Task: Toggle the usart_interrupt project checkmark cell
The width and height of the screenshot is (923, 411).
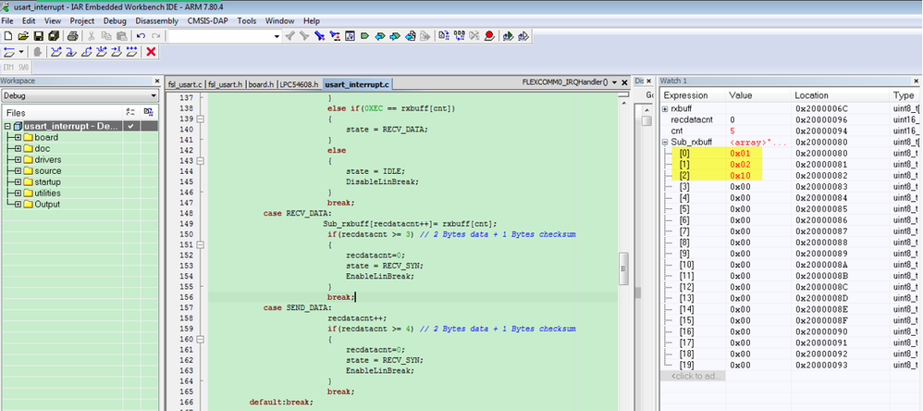Action: tap(130, 126)
